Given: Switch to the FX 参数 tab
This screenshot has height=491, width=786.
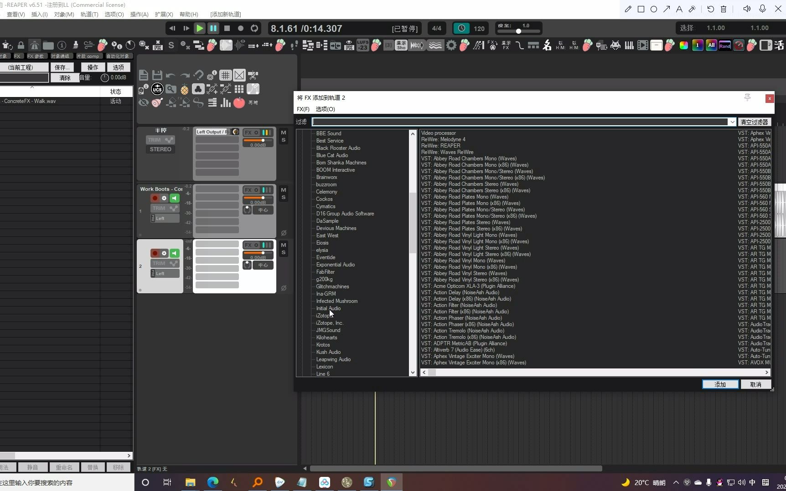Looking at the screenshot, I should (36, 56).
